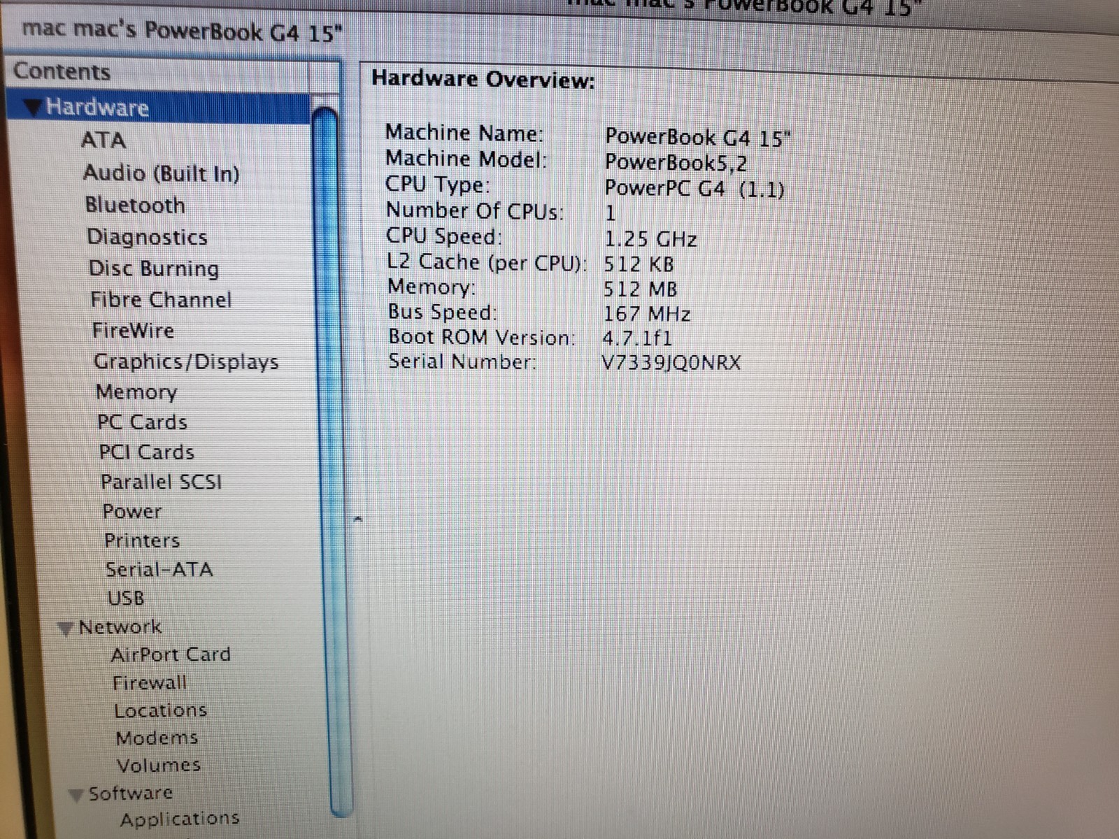This screenshot has height=839, width=1119.
Task: Open the FireWire section
Action: coord(133,331)
